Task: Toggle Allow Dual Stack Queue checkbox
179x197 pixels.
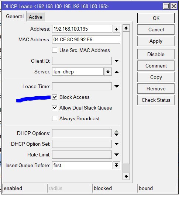Action: 55,108
